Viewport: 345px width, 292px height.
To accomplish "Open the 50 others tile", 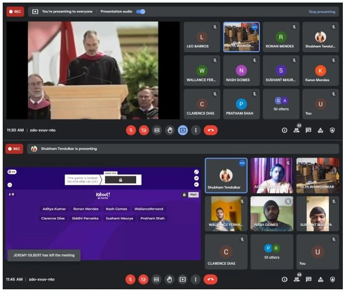I will [281, 104].
